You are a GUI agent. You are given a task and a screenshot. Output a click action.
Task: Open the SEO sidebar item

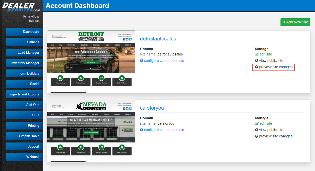(x=24, y=115)
